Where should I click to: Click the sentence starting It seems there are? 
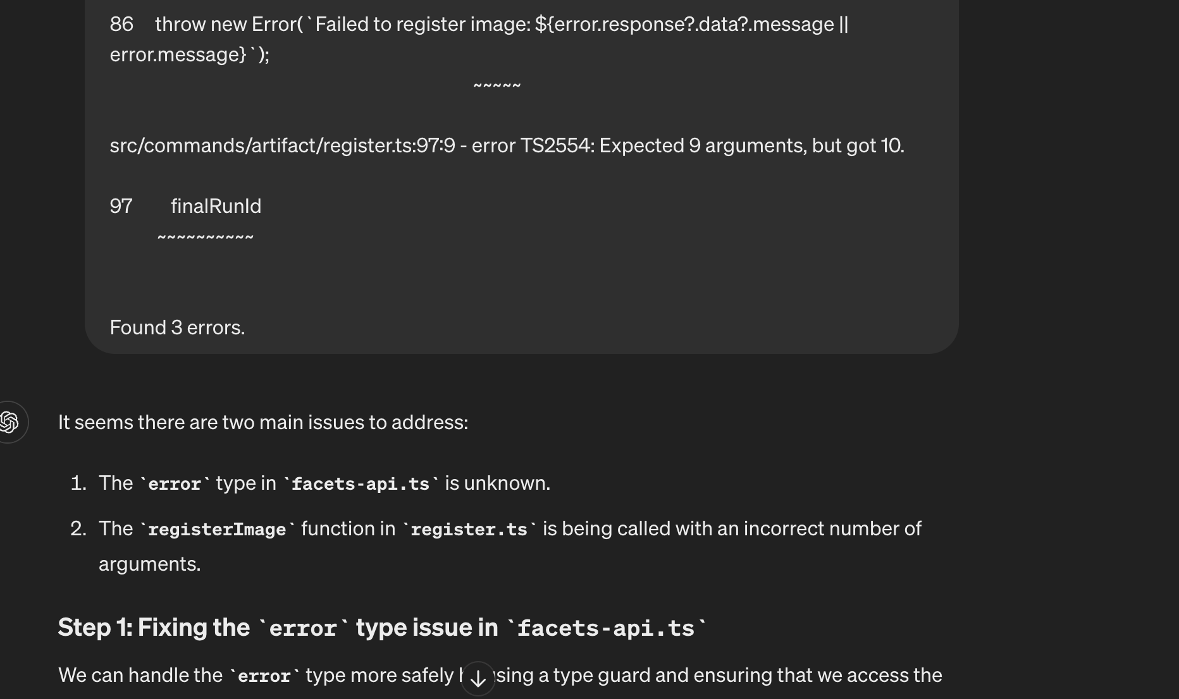(262, 422)
